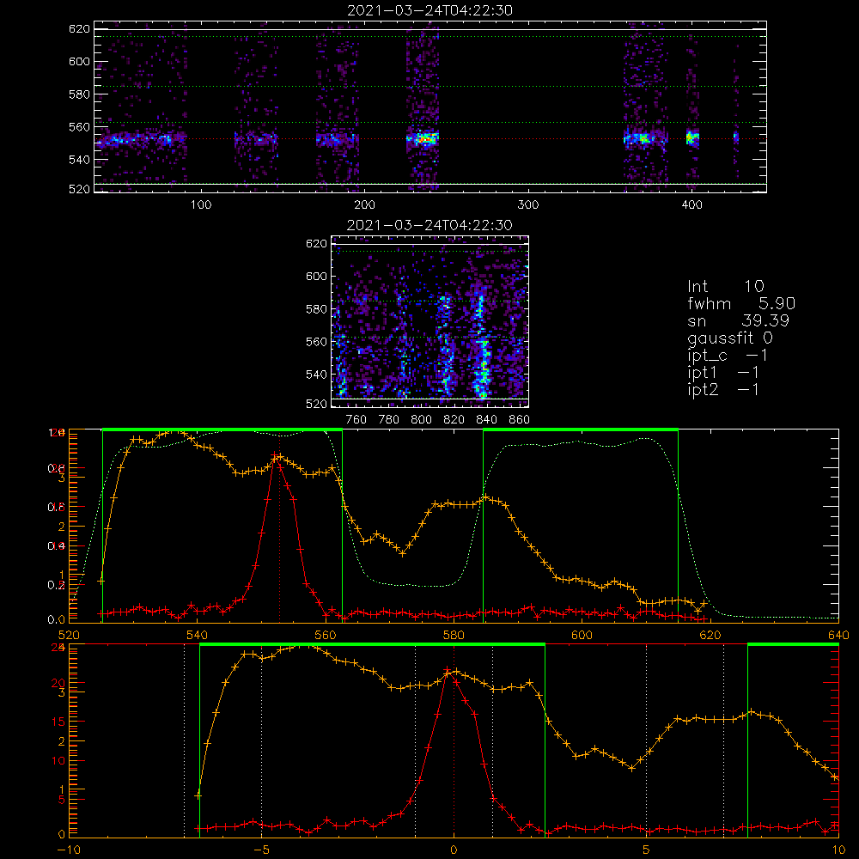Click x-axis label 300 of top spectrogram

pos(528,205)
